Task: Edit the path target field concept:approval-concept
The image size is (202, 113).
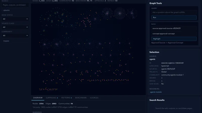Action: (174, 34)
